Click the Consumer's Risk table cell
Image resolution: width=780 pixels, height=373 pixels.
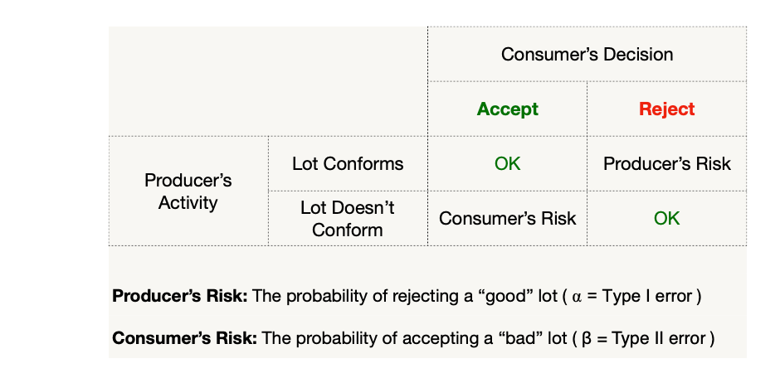pyautogui.click(x=507, y=219)
